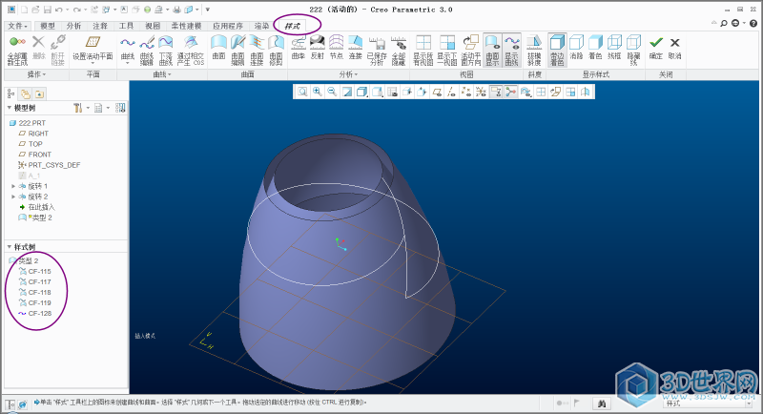Click the 确定 confirm checkmark button
The image size is (763, 414).
(656, 48)
